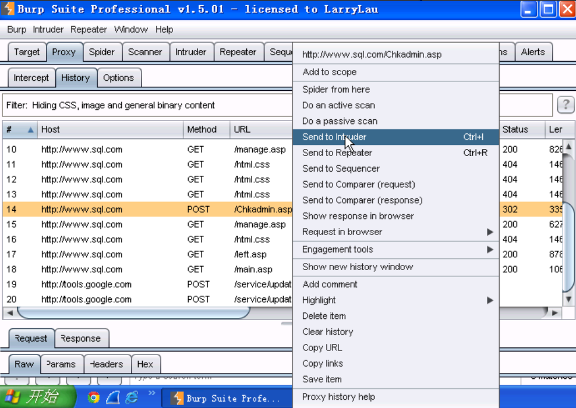
Task: Select history row 10 /manage.asp
Action: [x=148, y=150]
